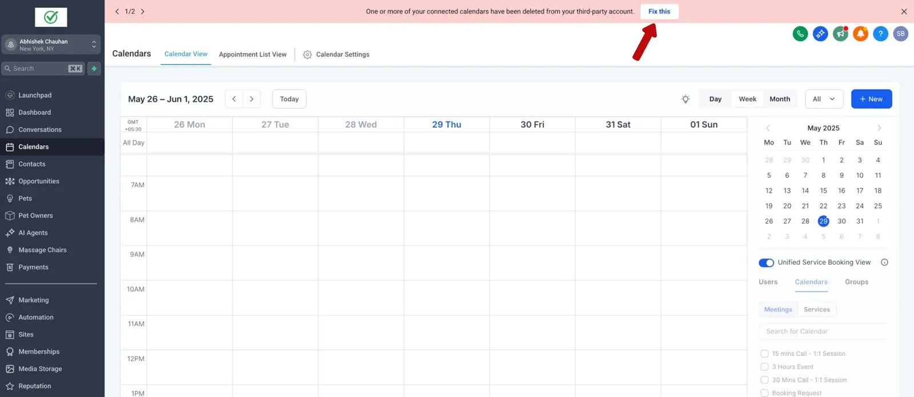Switch to Appointment List View tab

[x=252, y=55]
